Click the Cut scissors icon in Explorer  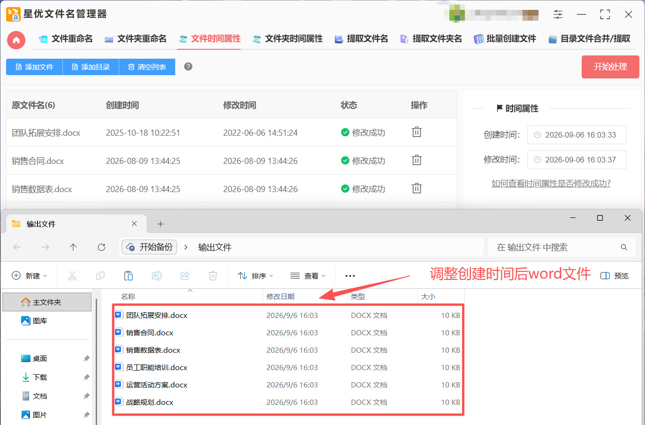(x=72, y=276)
